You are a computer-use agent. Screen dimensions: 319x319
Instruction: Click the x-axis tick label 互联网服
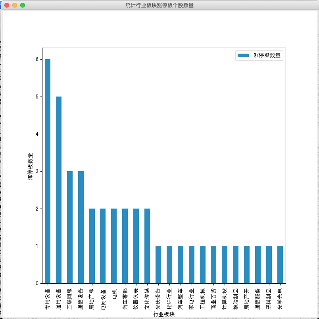pos(69,299)
